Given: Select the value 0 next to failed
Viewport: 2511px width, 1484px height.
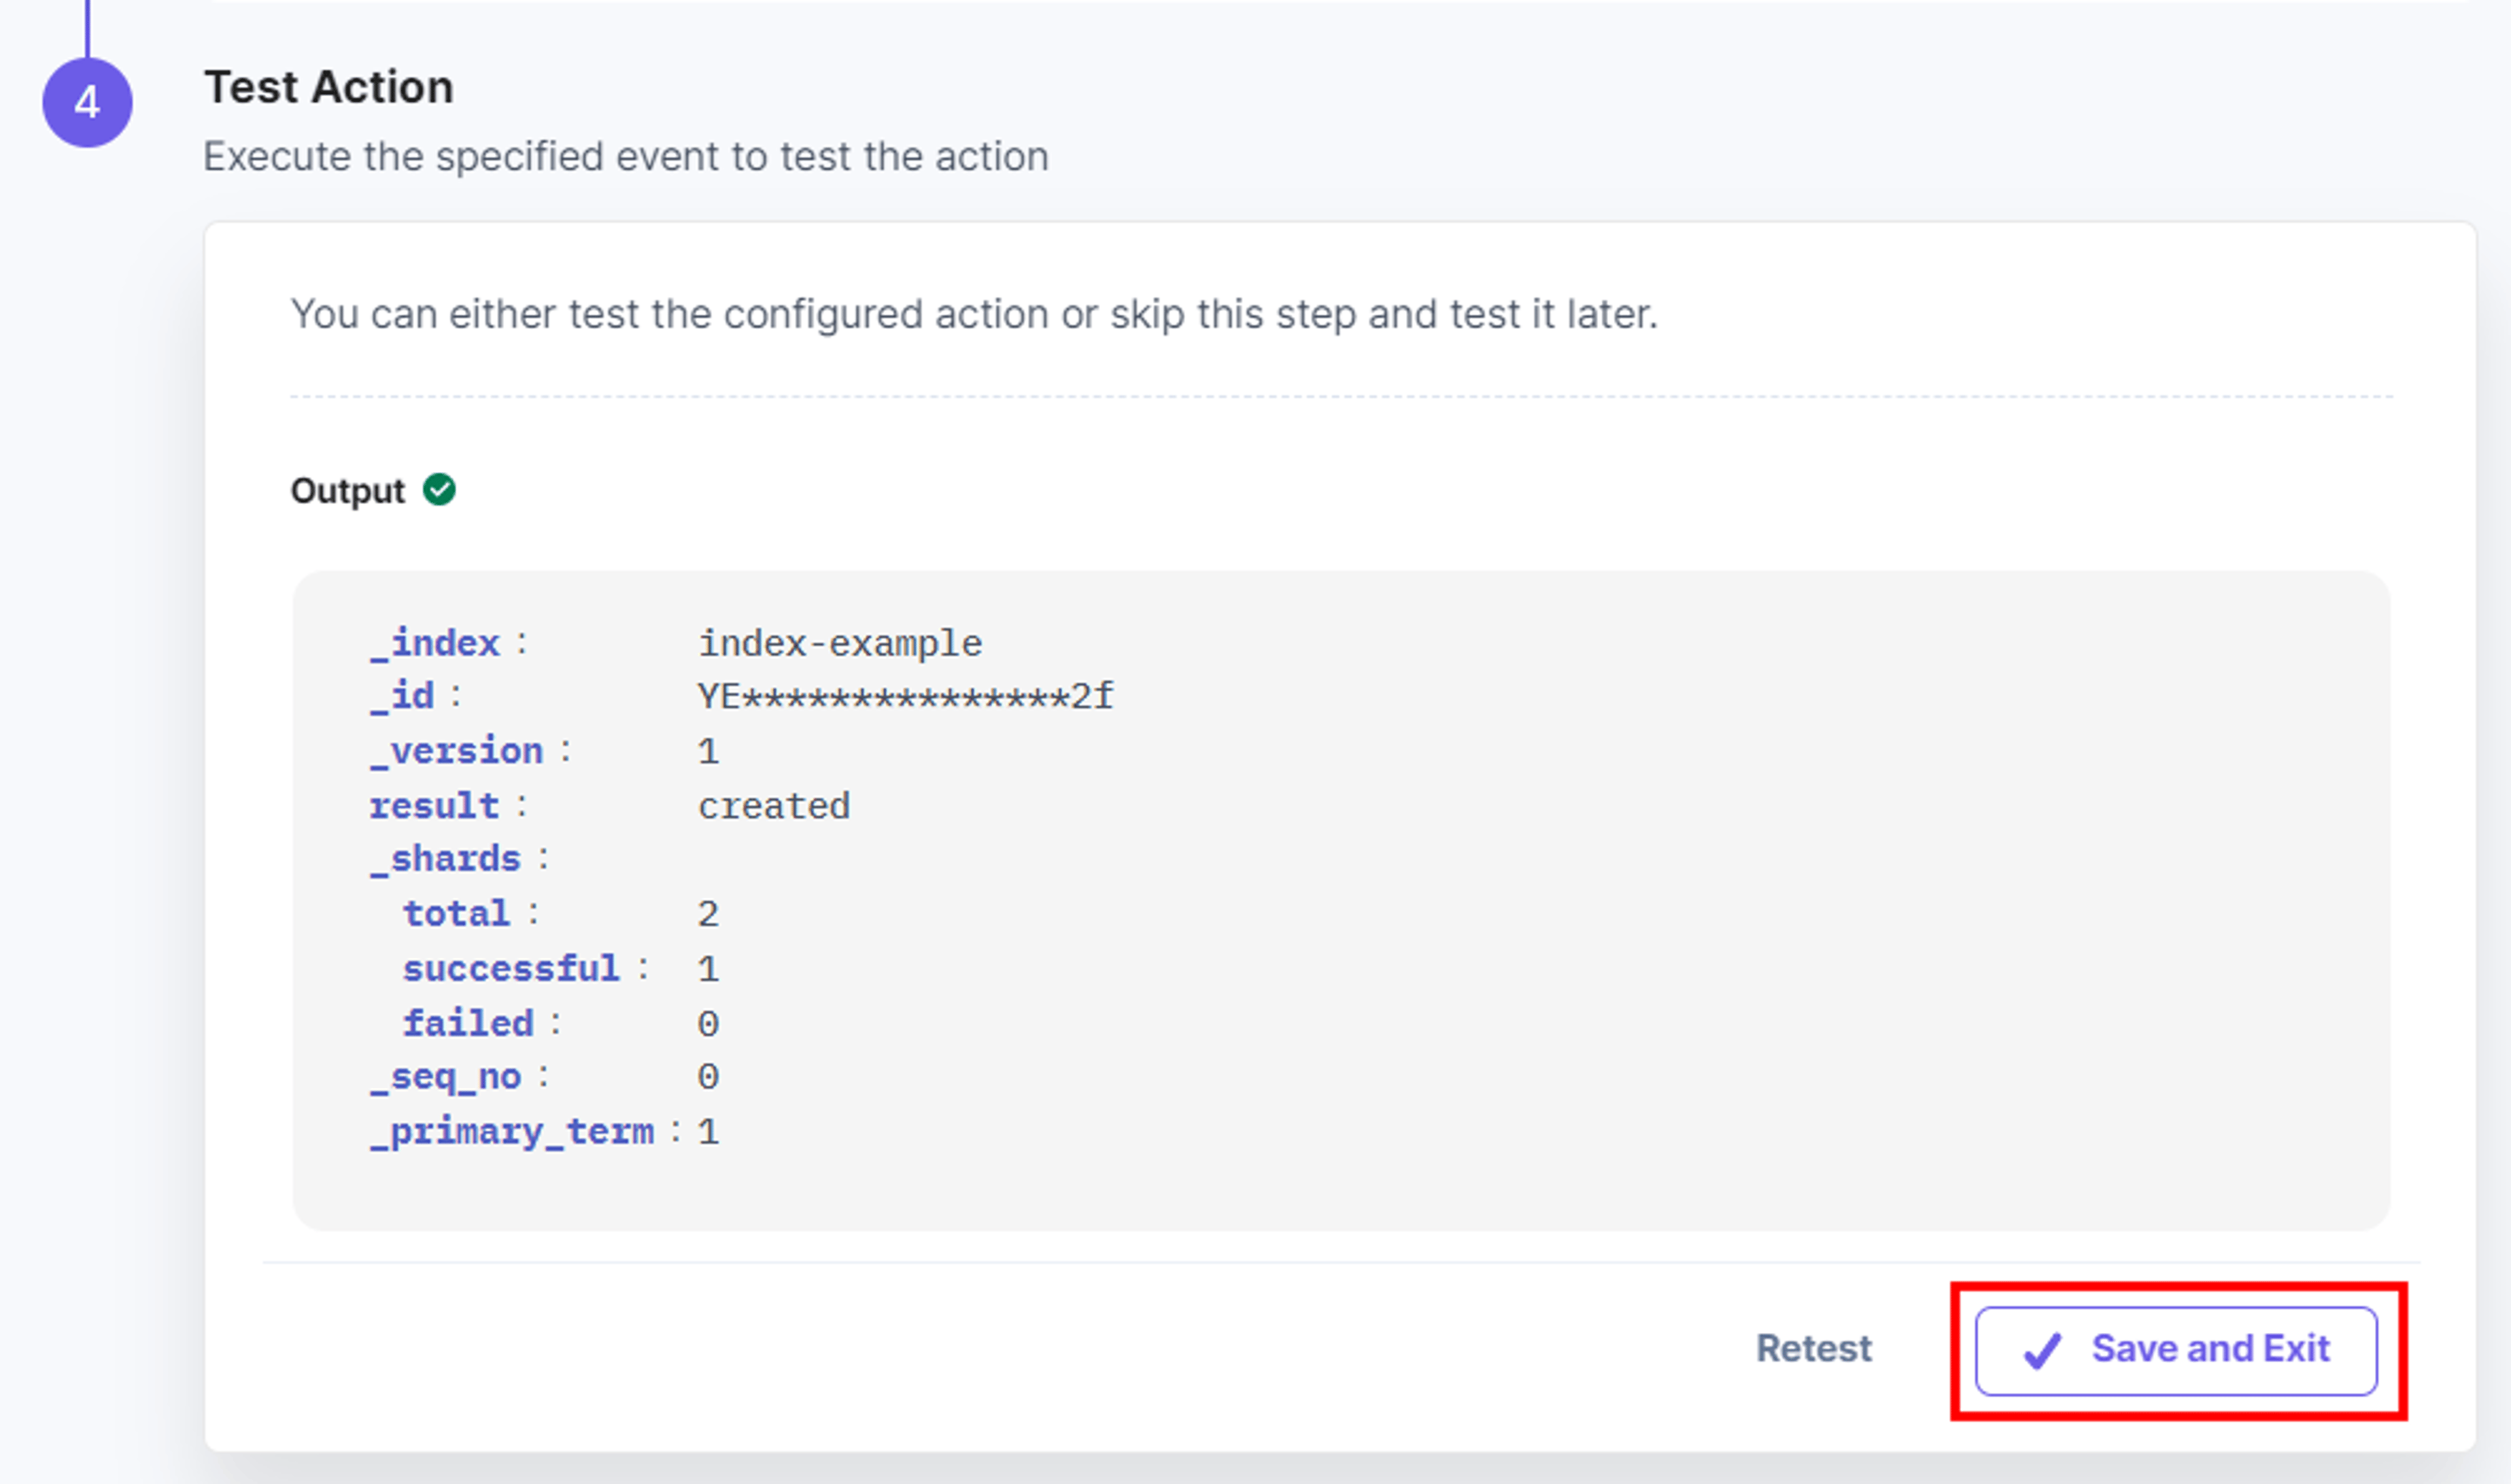Looking at the screenshot, I should click(708, 1023).
